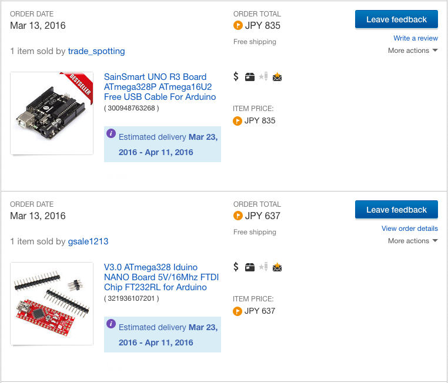Open the Write a review link

(416, 38)
